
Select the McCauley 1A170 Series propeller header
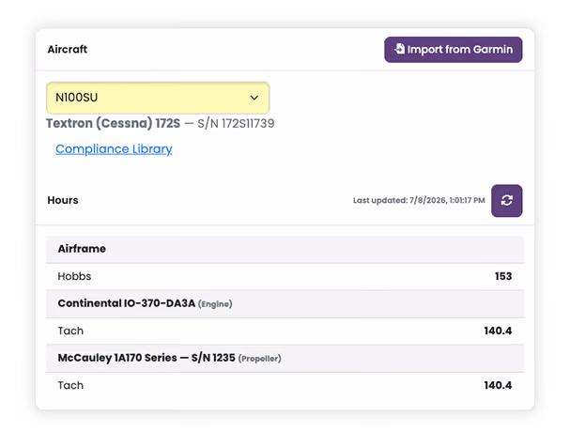[285, 359]
